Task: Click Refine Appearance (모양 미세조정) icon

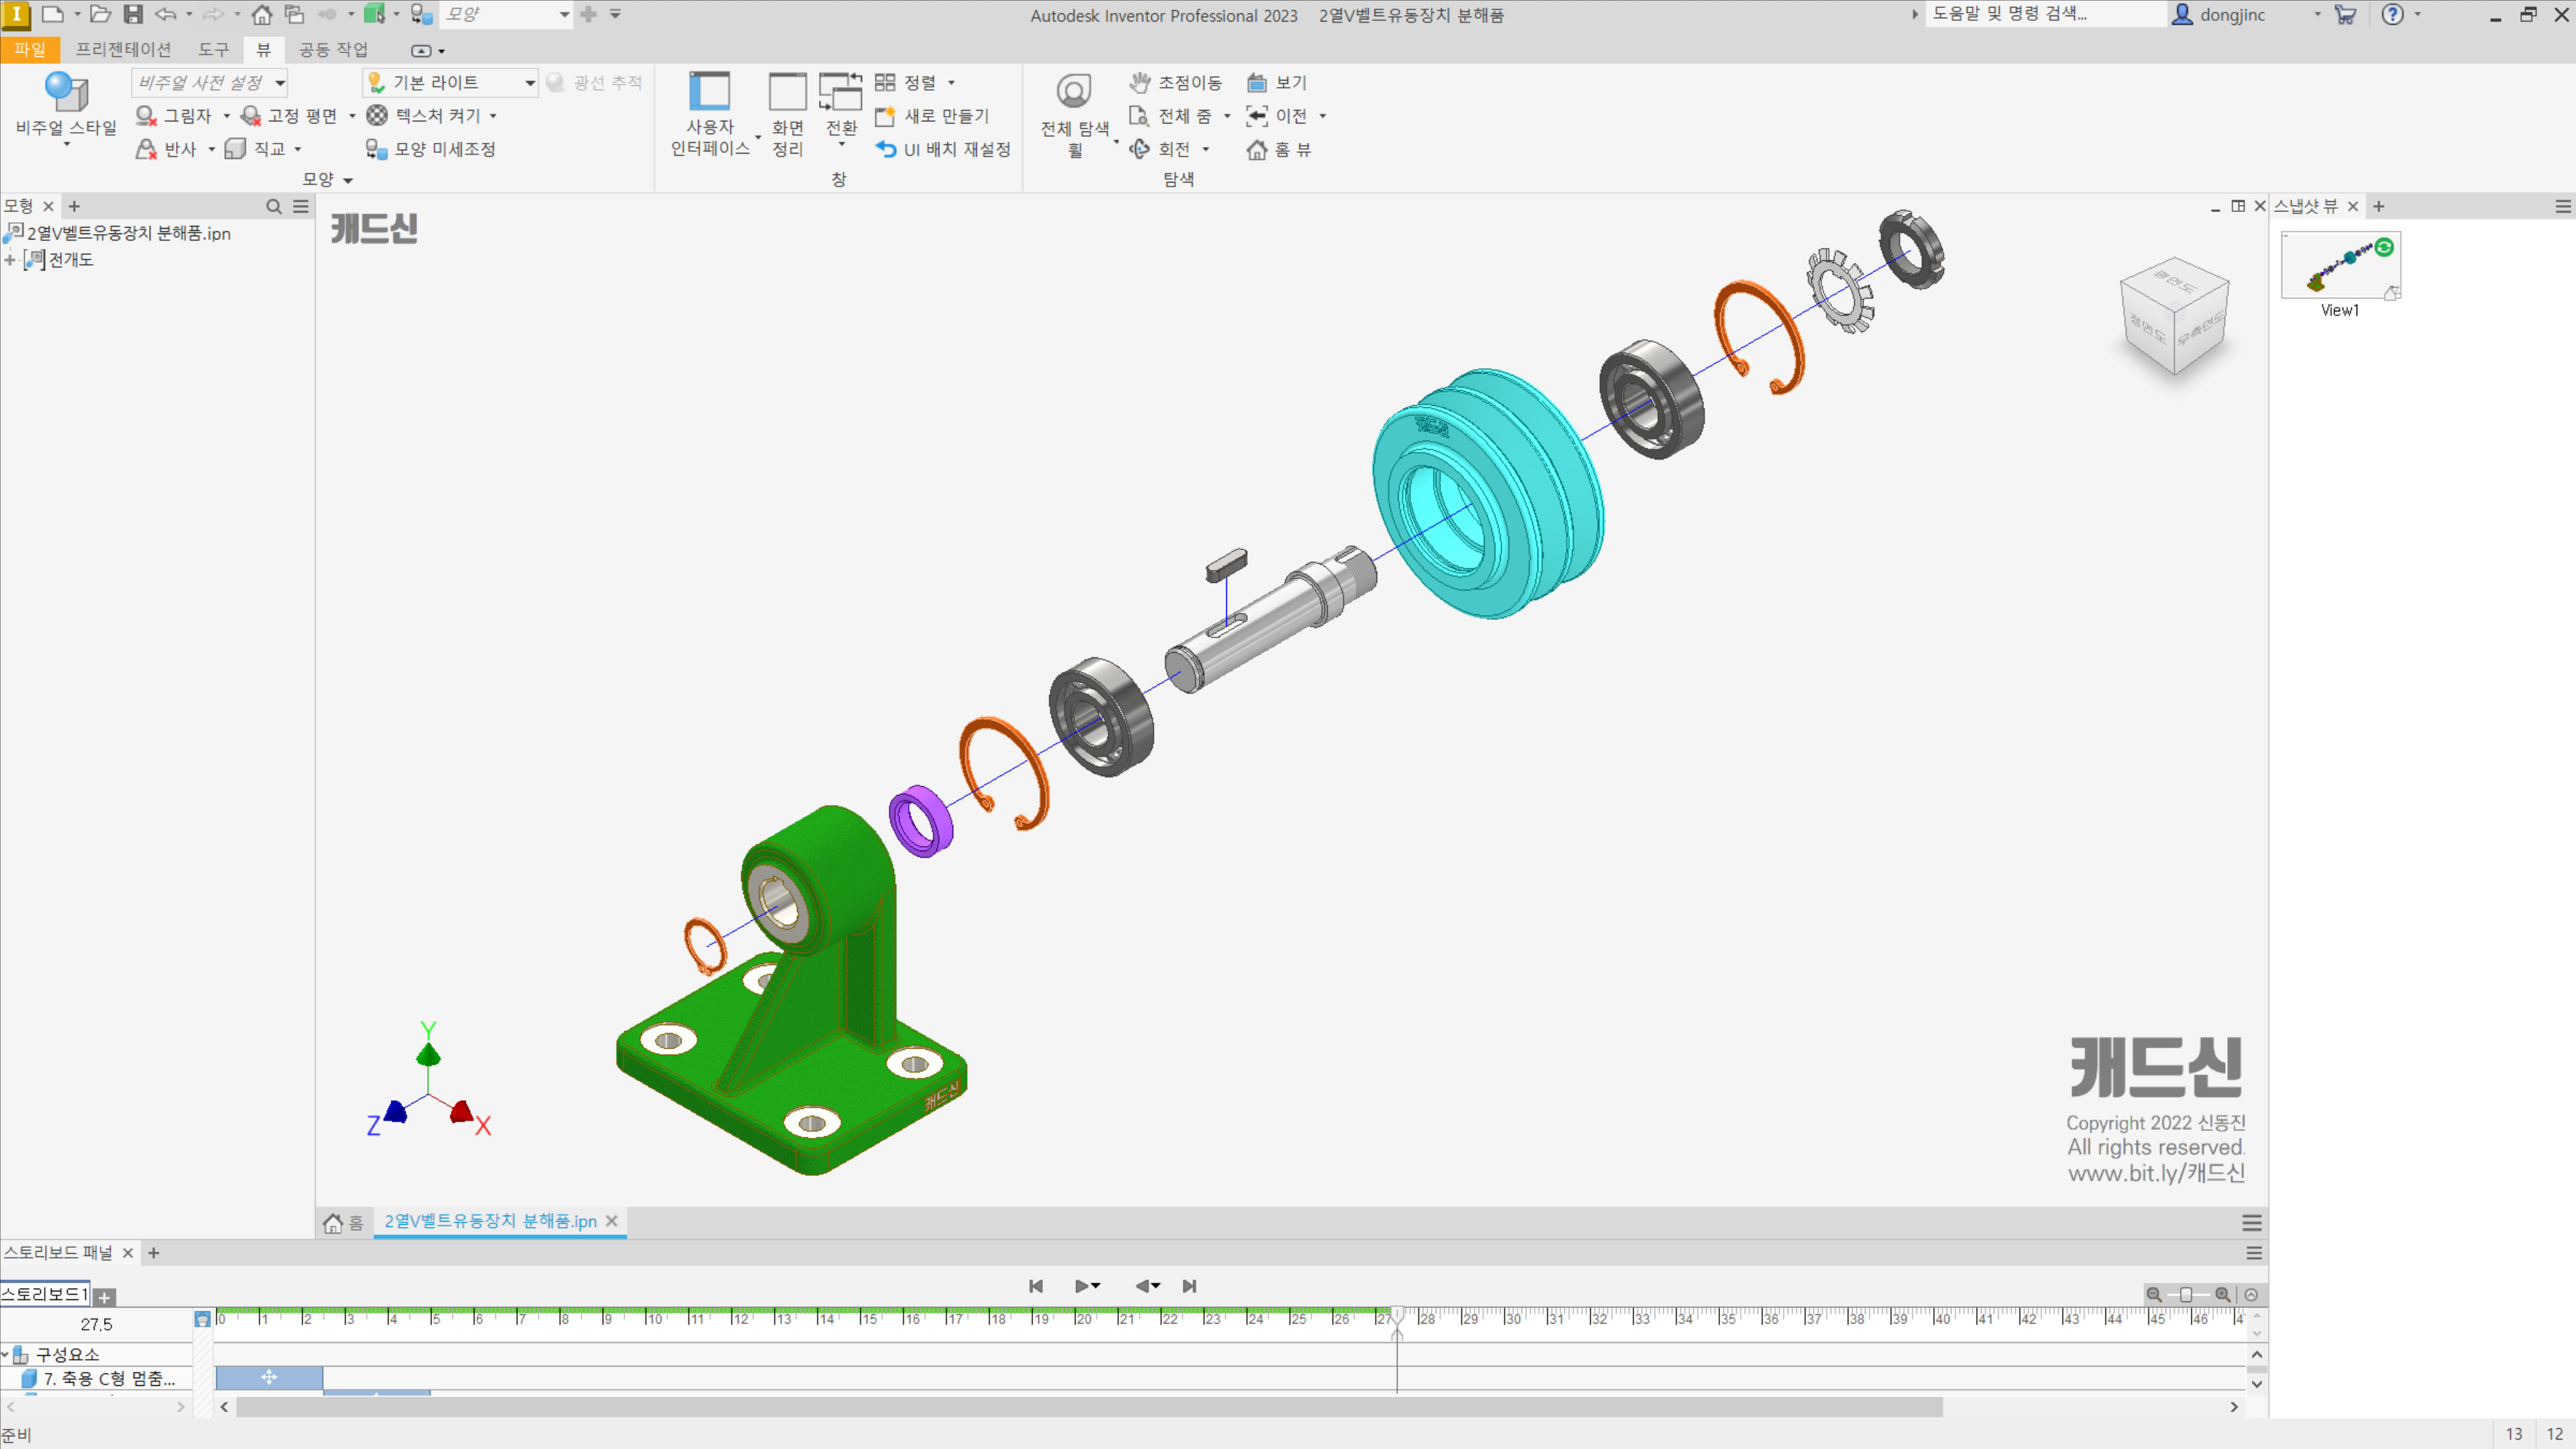Action: 376,149
